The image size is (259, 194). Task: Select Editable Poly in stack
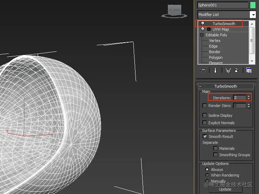(x=216, y=35)
